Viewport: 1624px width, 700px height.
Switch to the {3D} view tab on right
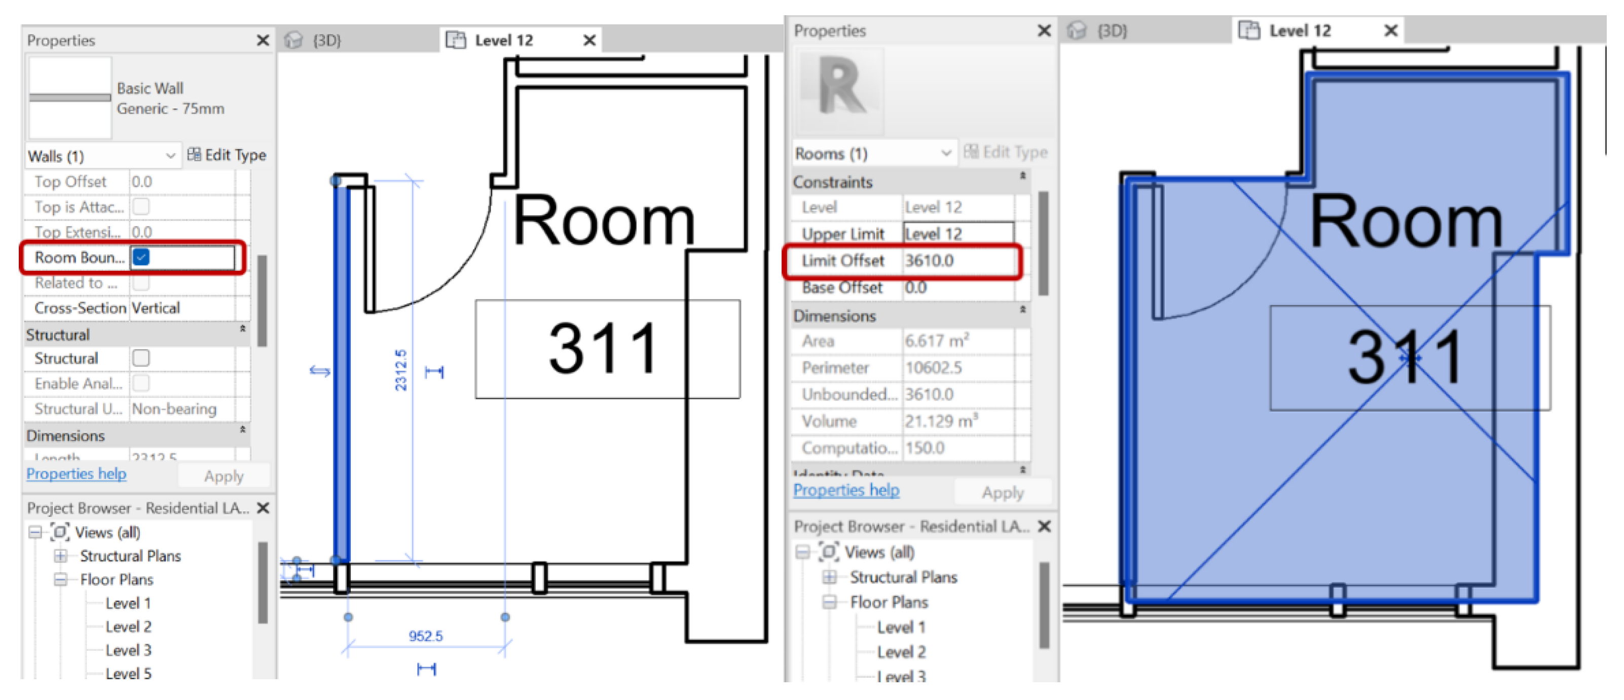click(1111, 30)
